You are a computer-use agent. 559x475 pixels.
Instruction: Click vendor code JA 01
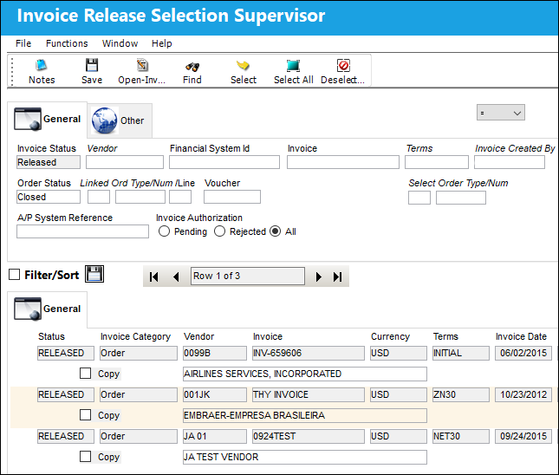215,436
